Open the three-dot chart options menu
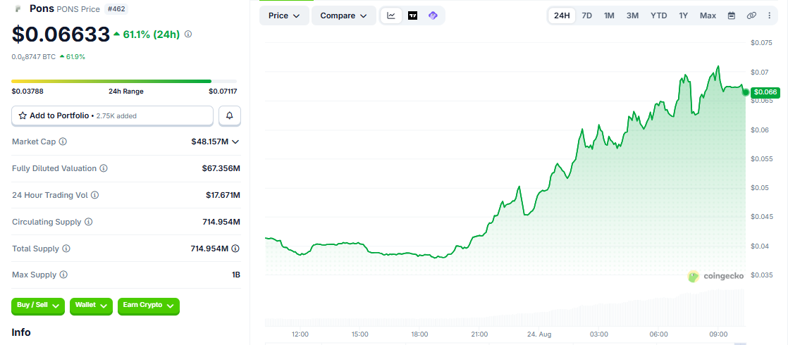788x345 pixels. pos(770,15)
